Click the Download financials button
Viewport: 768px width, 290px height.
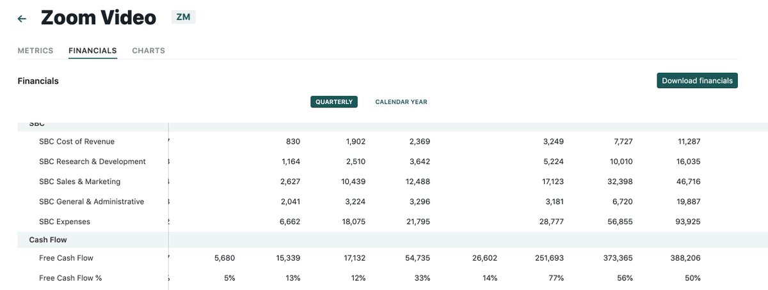[697, 80]
